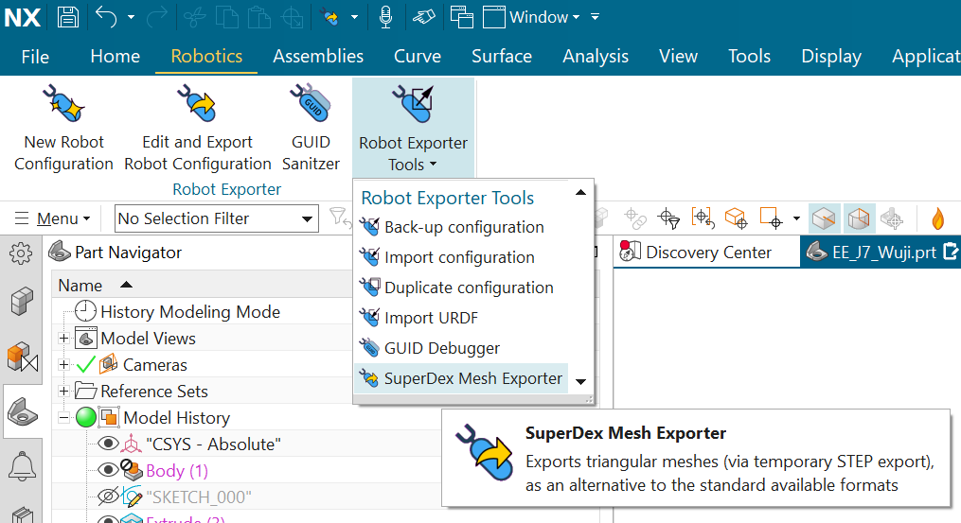Open the Constraint Navigator sidebar icon
Screen dimensions: 961x523
tap(22, 357)
